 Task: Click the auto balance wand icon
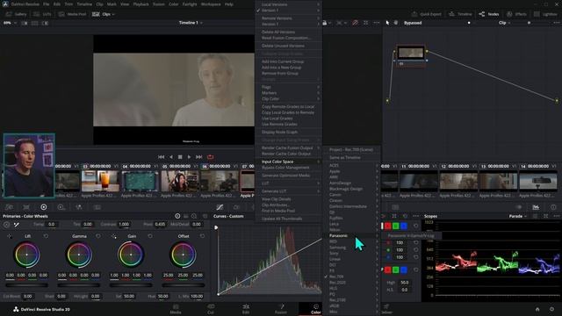click(x=17, y=225)
